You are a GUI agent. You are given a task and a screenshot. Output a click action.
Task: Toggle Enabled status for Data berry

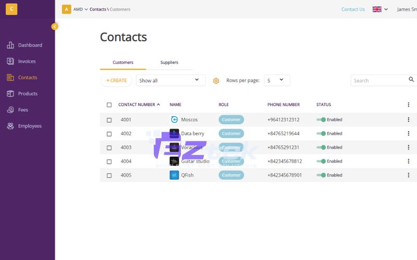point(321,134)
